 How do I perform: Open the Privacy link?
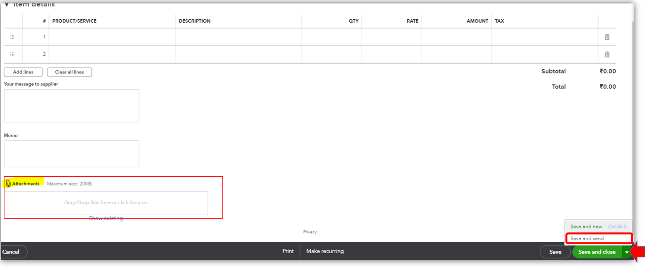tap(310, 232)
